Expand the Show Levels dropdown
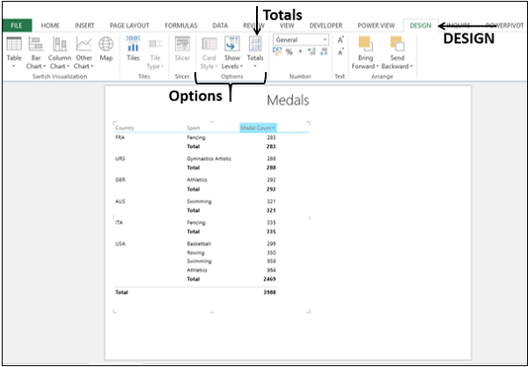This screenshot has height=367, width=528. 231,52
